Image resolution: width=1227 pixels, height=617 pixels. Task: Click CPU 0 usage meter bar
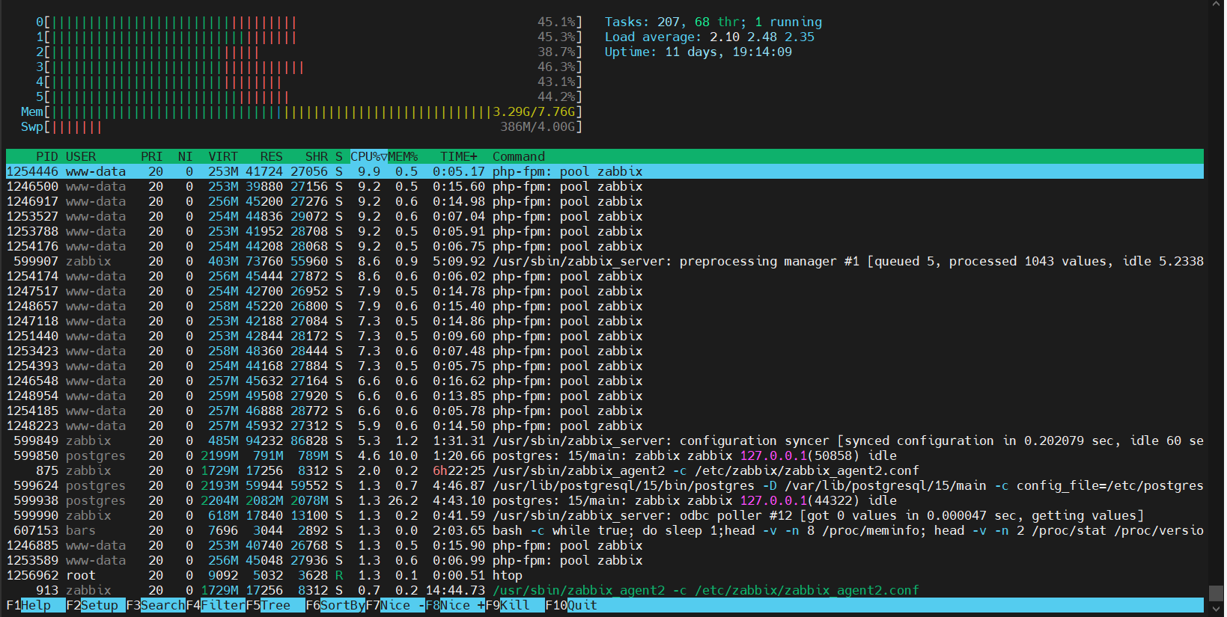click(309, 22)
